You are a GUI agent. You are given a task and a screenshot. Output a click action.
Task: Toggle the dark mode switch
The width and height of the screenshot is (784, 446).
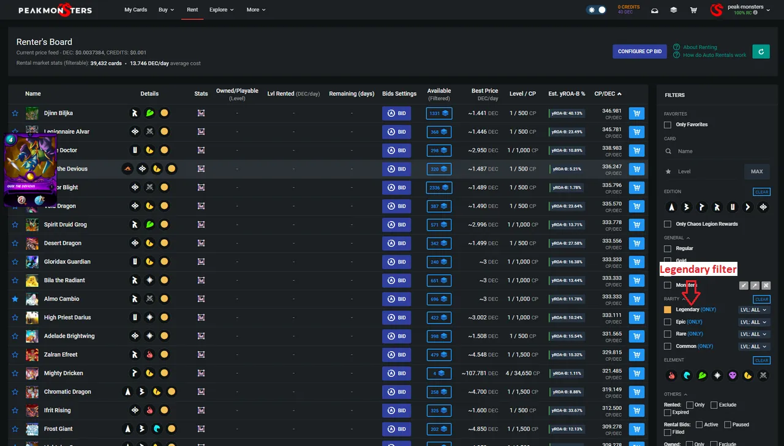coord(596,10)
